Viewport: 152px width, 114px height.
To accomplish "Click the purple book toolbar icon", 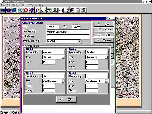I will tap(32, 10).
